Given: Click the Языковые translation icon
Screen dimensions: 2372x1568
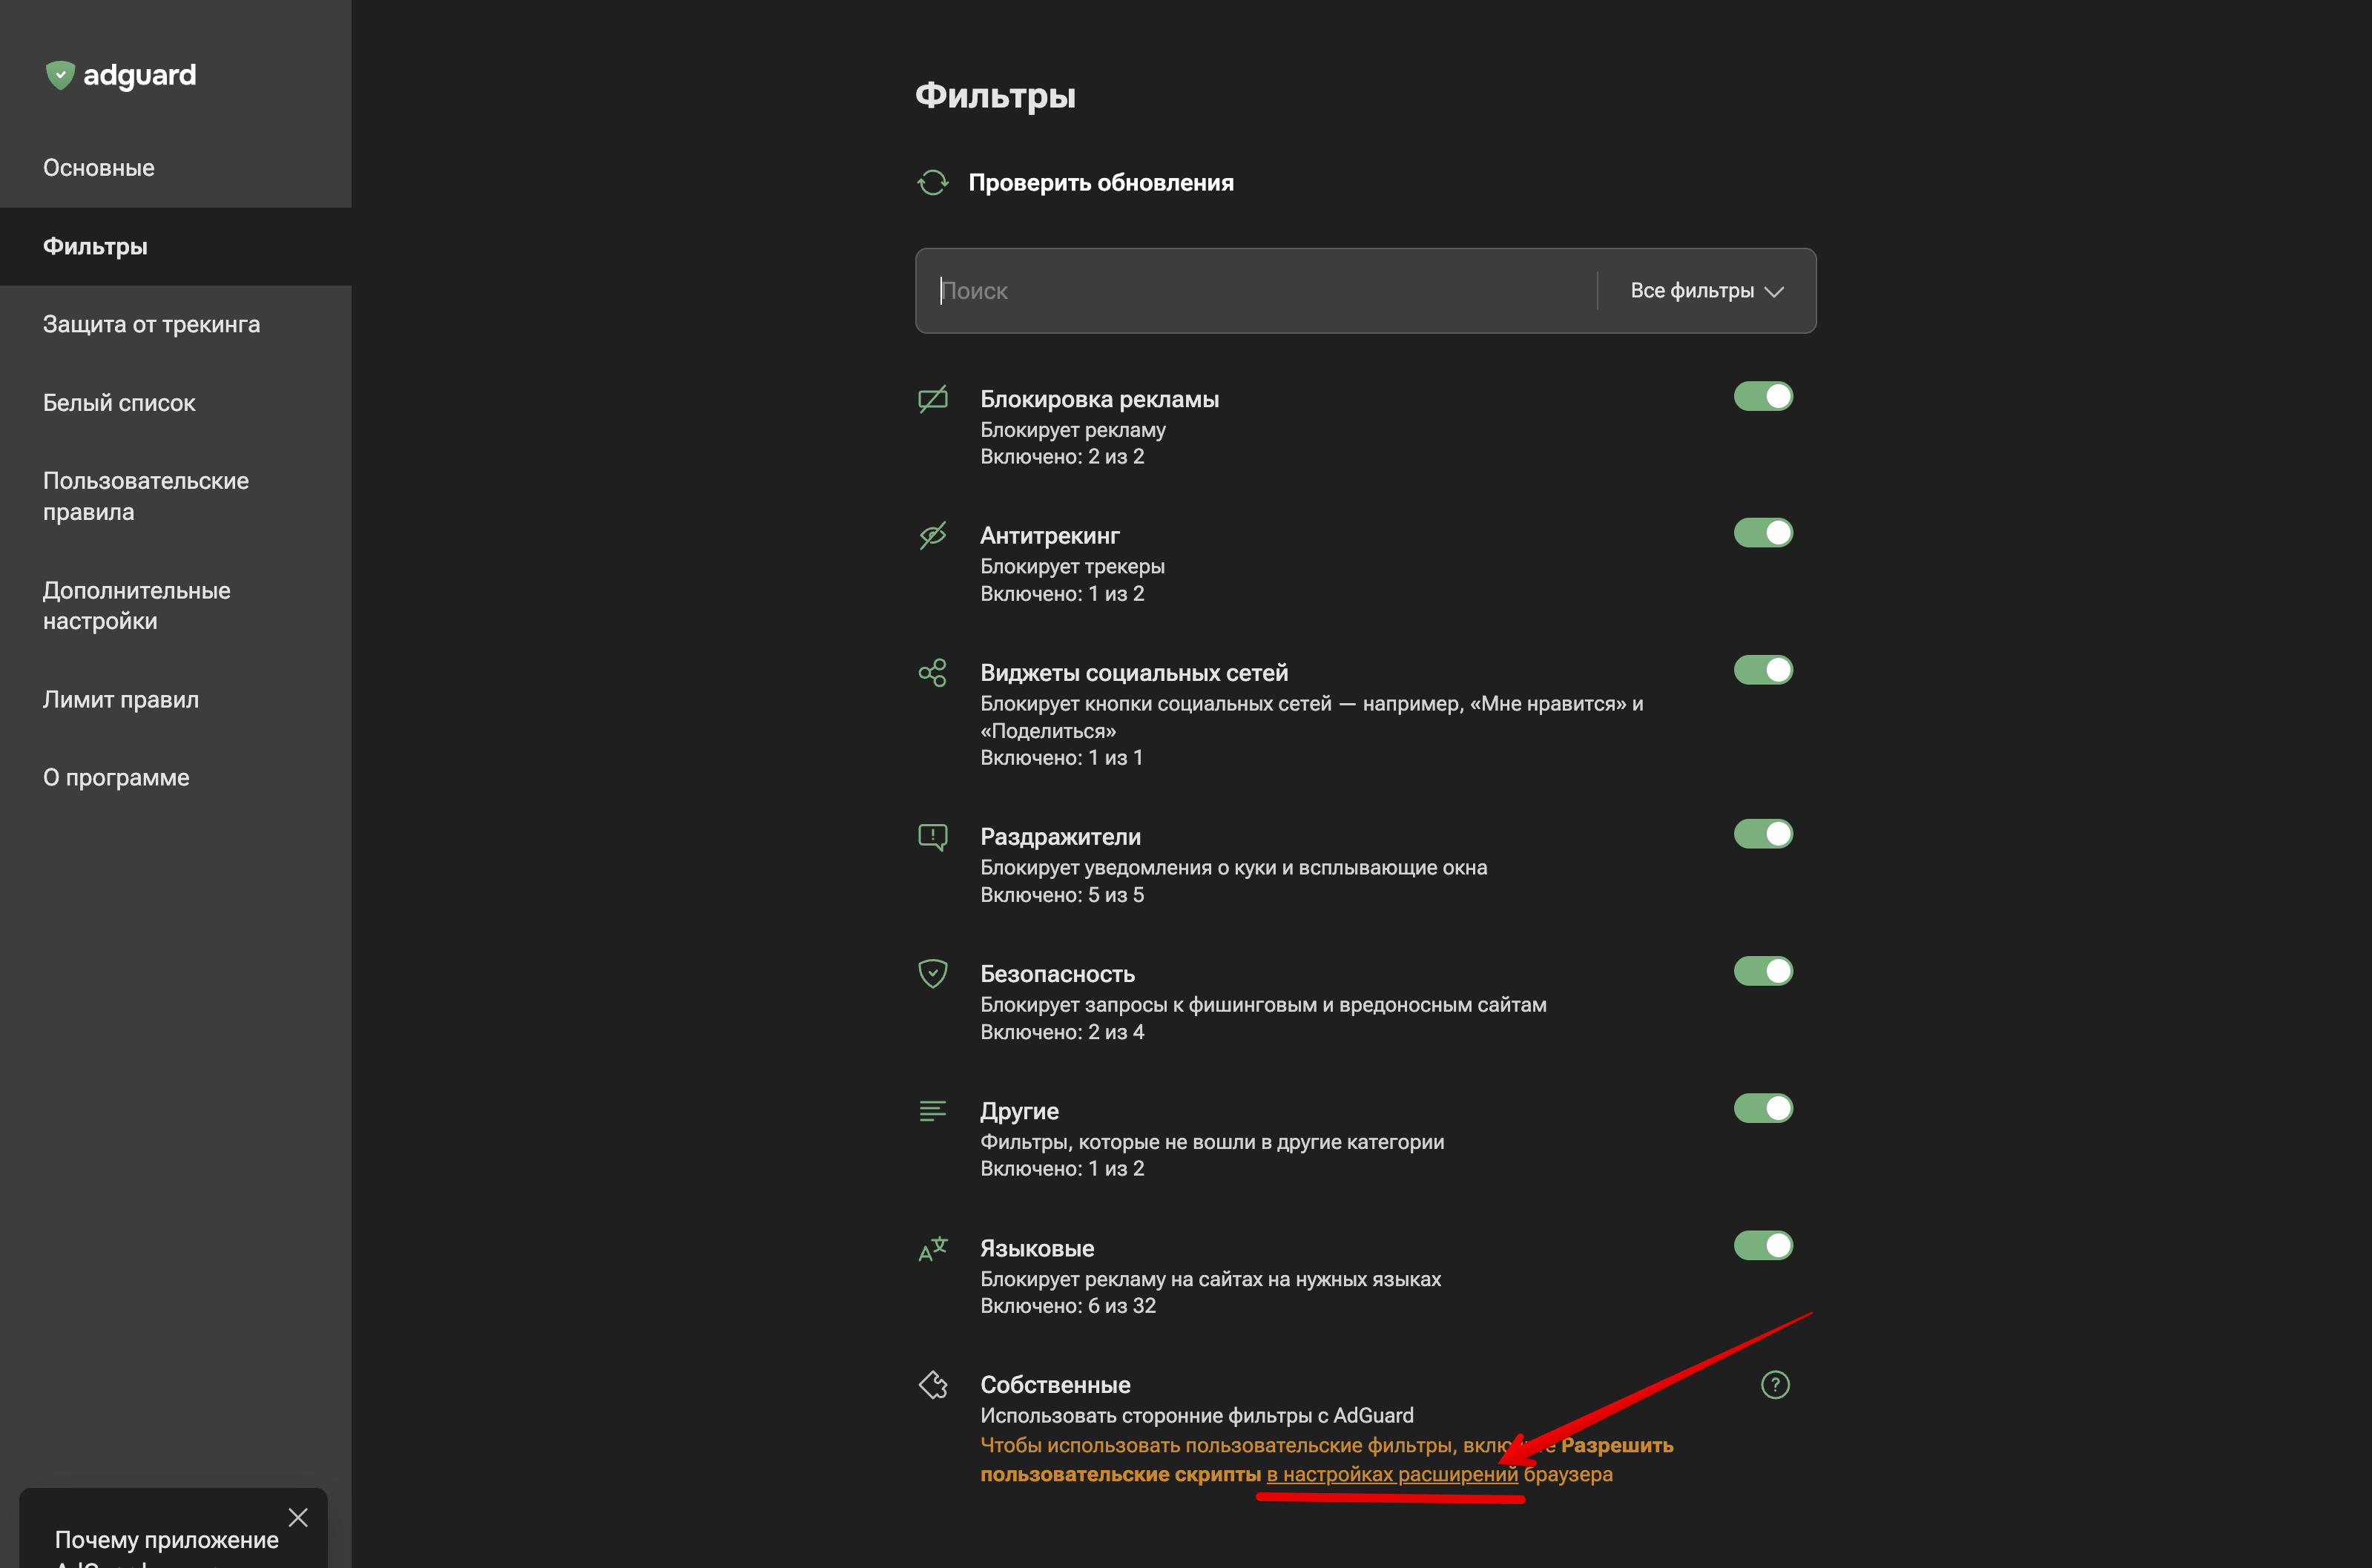Looking at the screenshot, I should point(932,1249).
